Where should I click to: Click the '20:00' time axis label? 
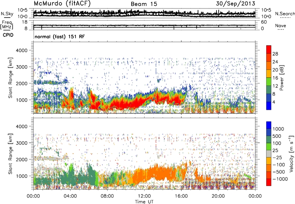coord(218,196)
